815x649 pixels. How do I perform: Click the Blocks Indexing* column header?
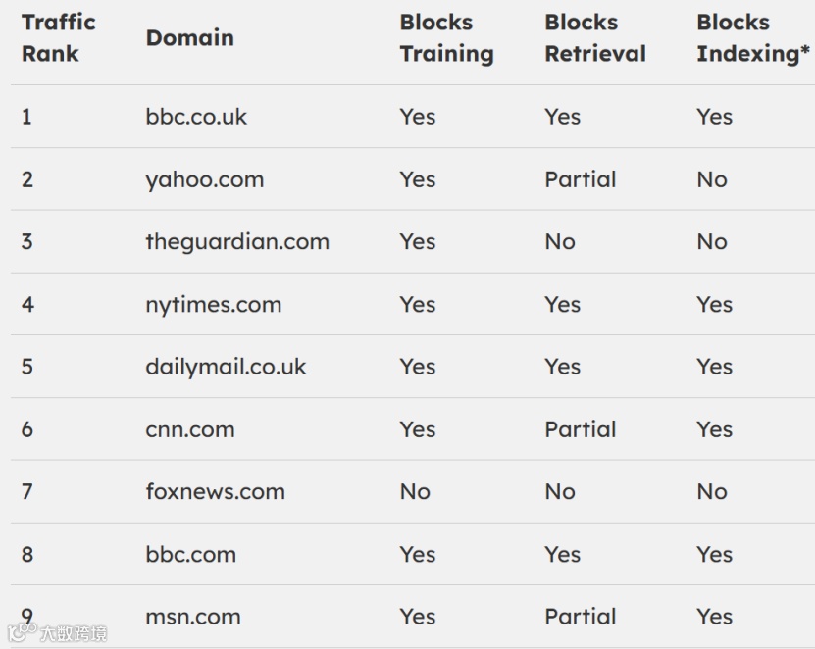(753, 38)
